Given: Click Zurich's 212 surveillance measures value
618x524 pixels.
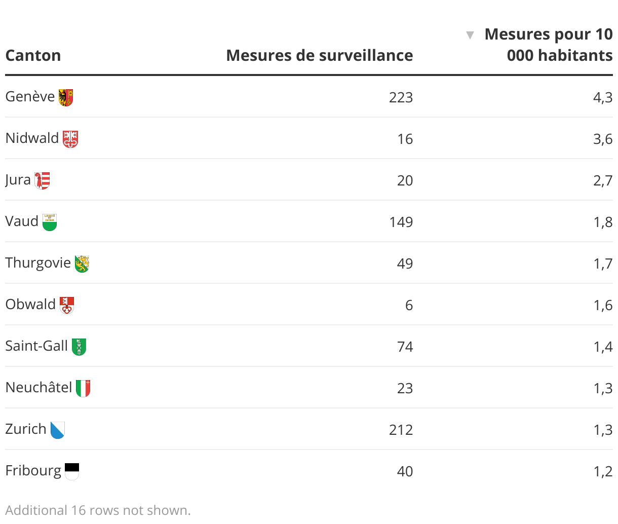Looking at the screenshot, I should 401,430.
